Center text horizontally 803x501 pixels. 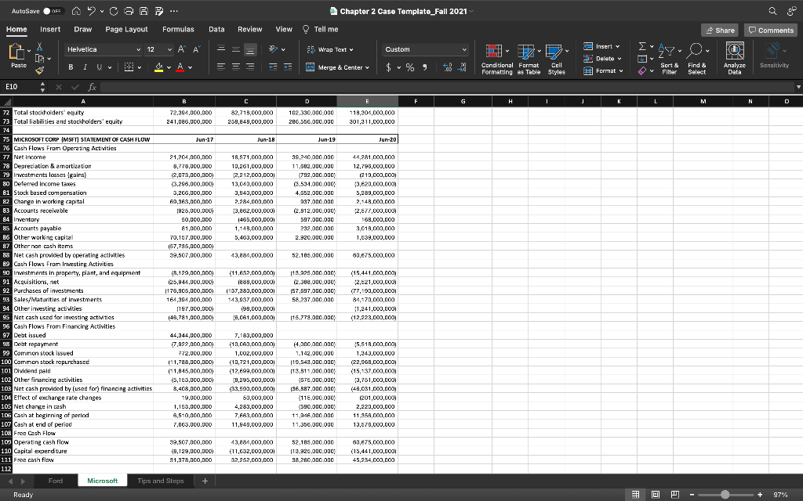click(235, 67)
